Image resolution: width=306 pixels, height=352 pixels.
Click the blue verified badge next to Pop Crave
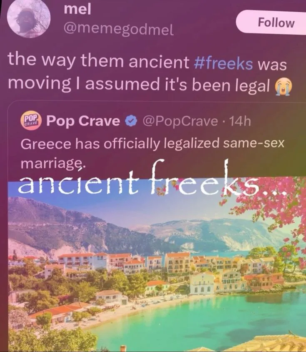click(131, 121)
